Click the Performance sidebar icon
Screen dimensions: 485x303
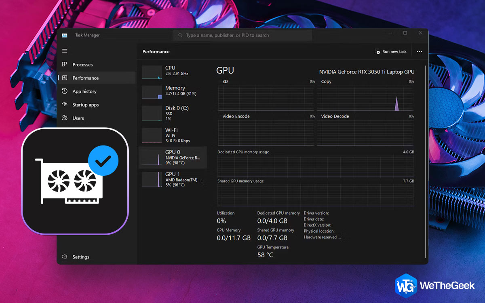[x=65, y=78]
